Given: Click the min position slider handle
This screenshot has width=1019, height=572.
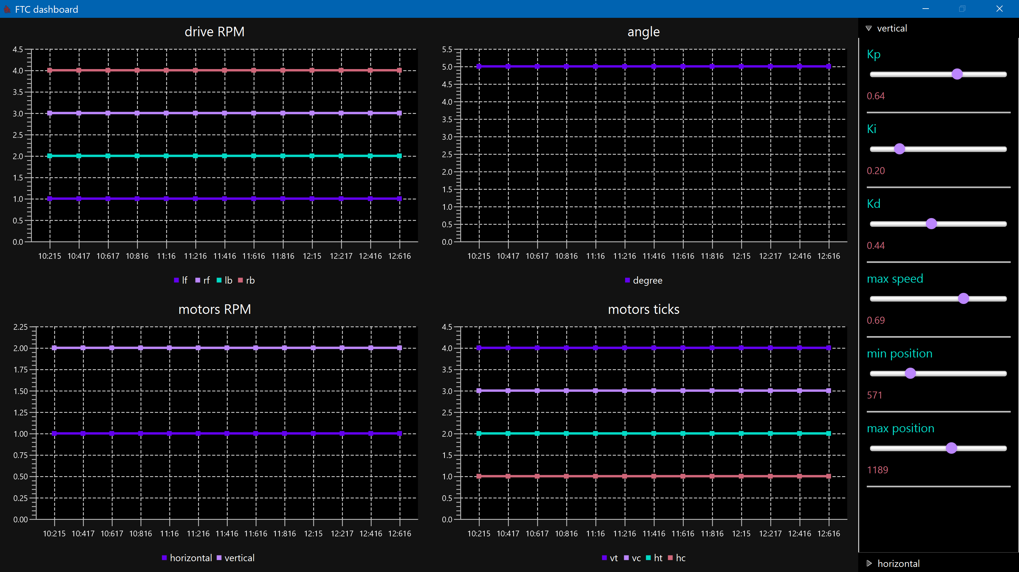Looking at the screenshot, I should [x=910, y=373].
